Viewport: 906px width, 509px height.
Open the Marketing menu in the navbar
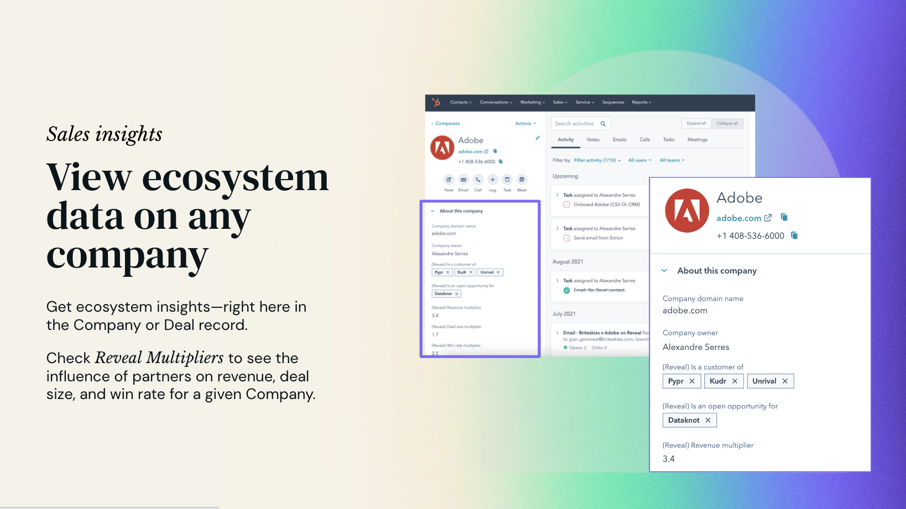point(533,102)
